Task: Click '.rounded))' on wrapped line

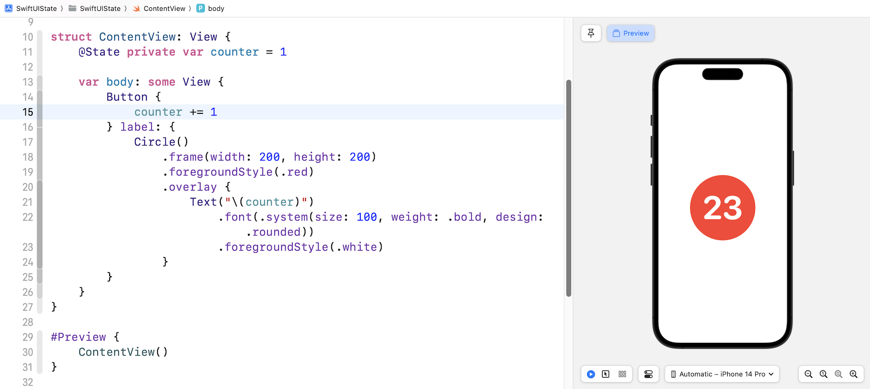Action: (x=280, y=232)
